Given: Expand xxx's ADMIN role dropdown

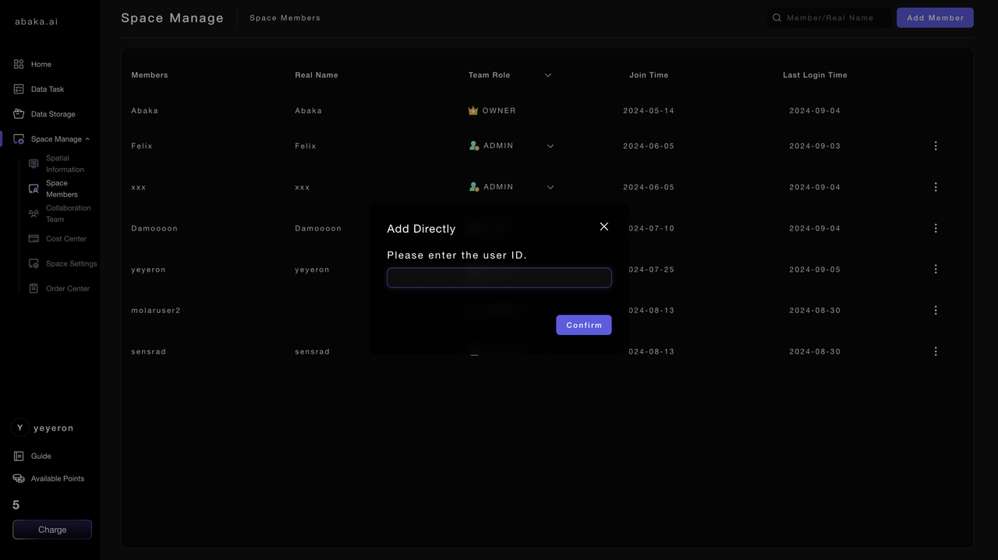Looking at the screenshot, I should tap(550, 188).
